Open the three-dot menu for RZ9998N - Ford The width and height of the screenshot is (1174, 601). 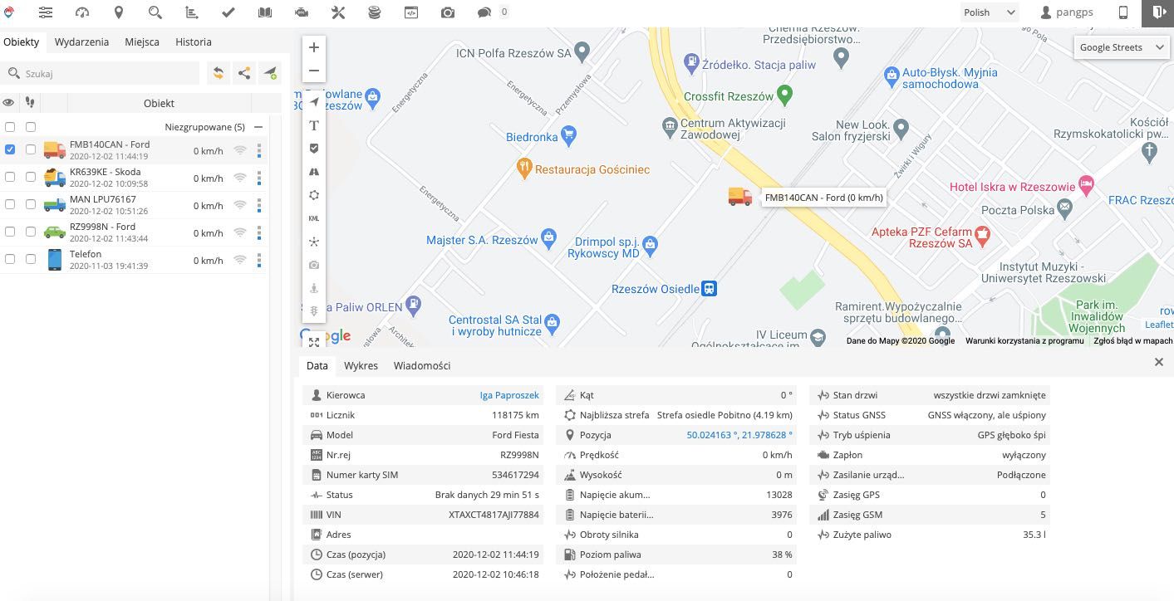pos(259,232)
